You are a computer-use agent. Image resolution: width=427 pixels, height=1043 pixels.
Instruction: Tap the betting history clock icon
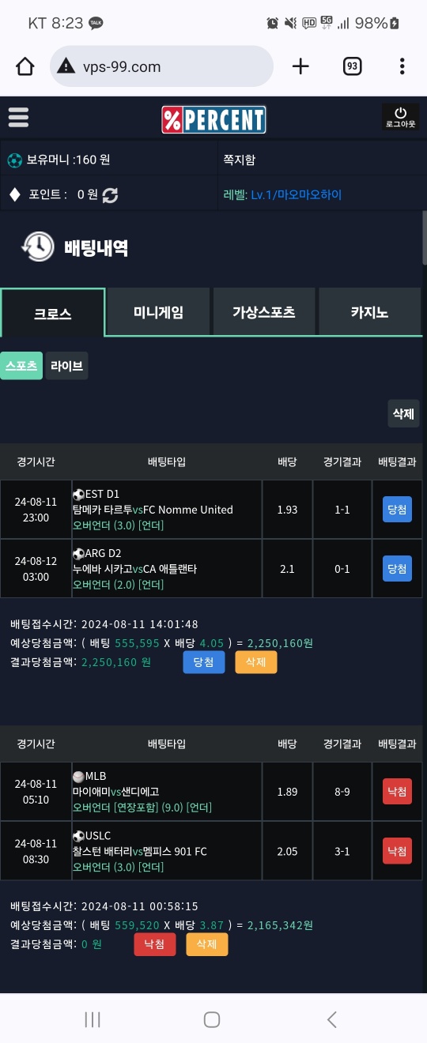click(x=38, y=247)
